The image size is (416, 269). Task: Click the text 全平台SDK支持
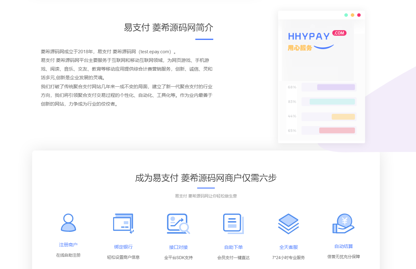coord(178,258)
